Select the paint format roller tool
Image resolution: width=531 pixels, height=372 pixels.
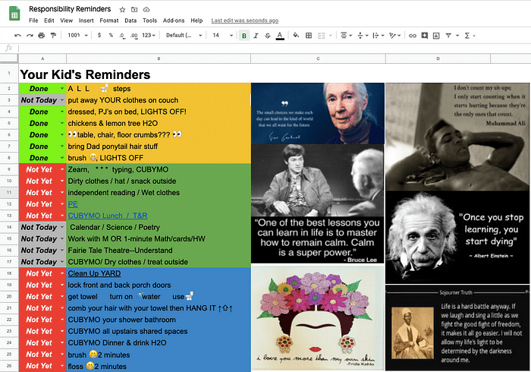tap(53, 35)
